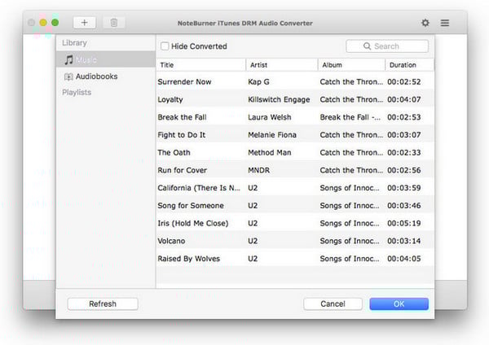This screenshot has height=345, width=489.
Task: Select Music in the library sidebar
Action: [x=106, y=59]
